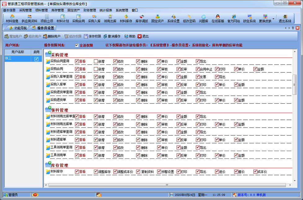Expand the 更换皮肤 dropdown arrow
The height and width of the screenshot is (200, 303).
click(x=273, y=19)
